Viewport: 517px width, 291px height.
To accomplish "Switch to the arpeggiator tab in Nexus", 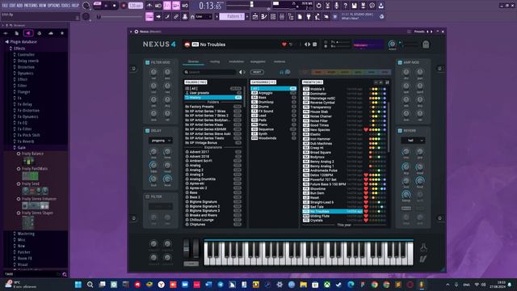I will (x=258, y=61).
